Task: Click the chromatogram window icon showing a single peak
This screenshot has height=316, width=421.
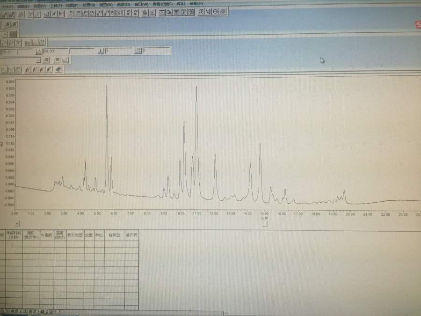Action: point(162,12)
